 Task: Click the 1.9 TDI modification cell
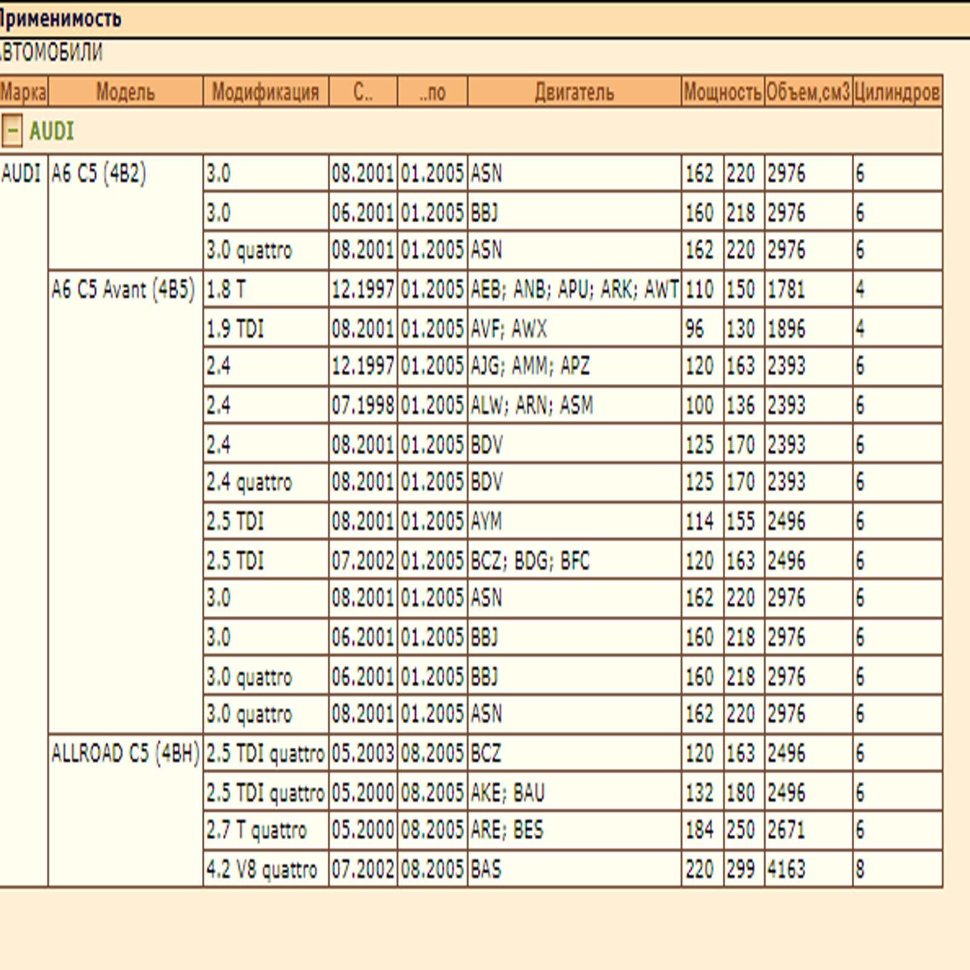click(x=266, y=328)
